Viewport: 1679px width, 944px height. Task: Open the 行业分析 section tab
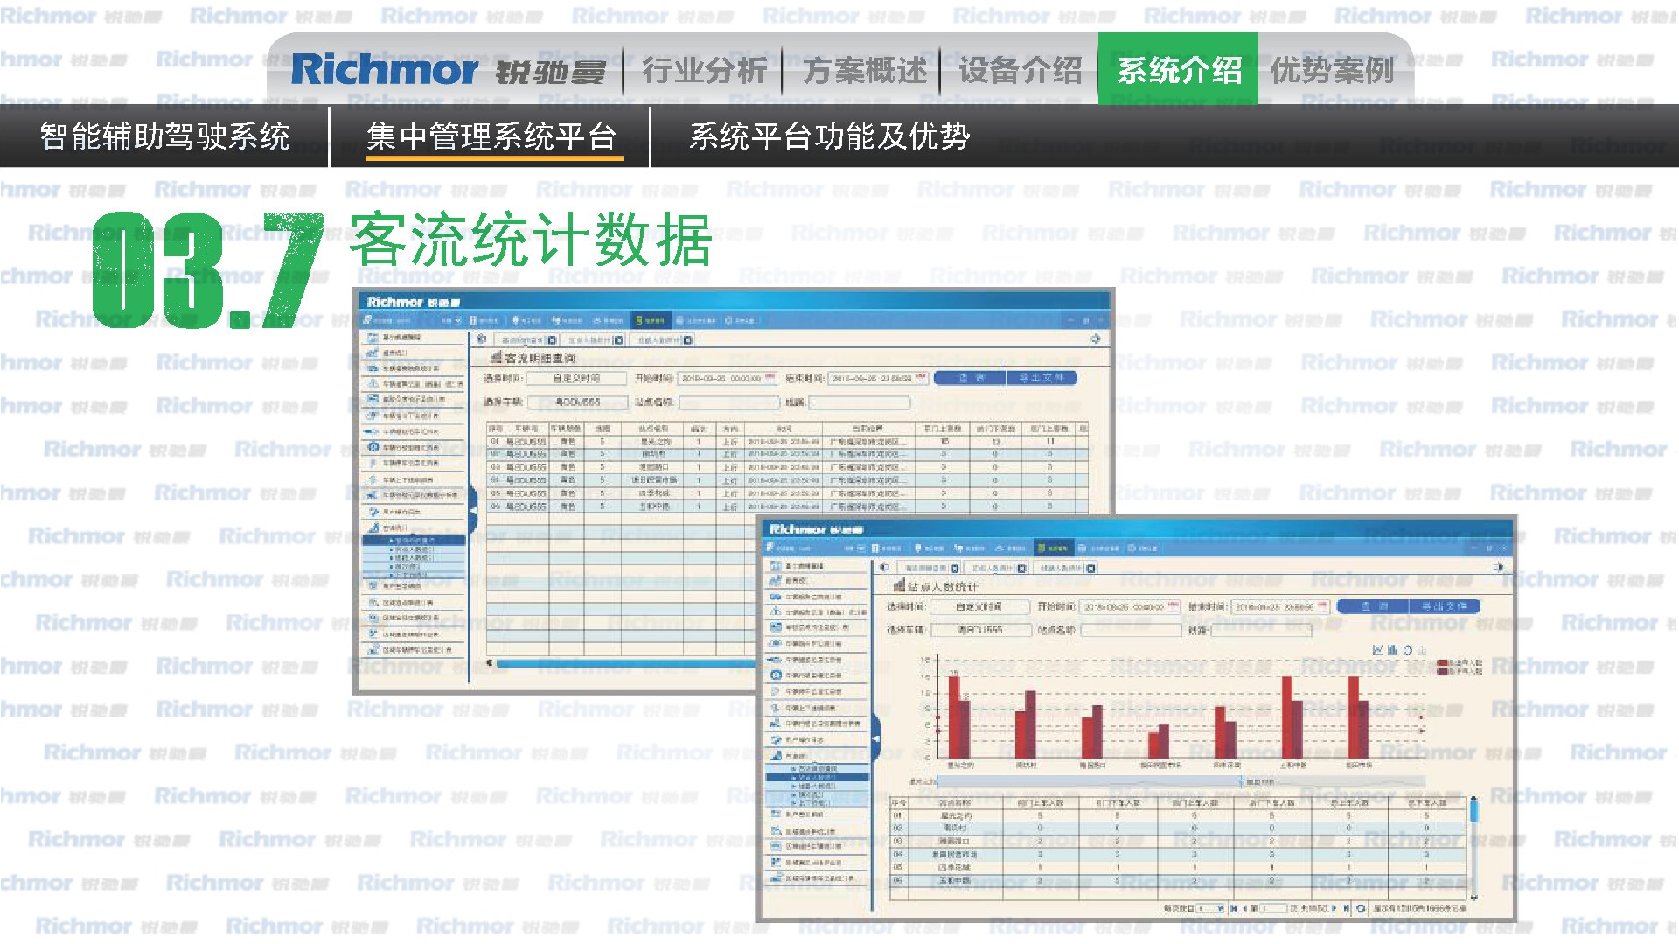704,70
